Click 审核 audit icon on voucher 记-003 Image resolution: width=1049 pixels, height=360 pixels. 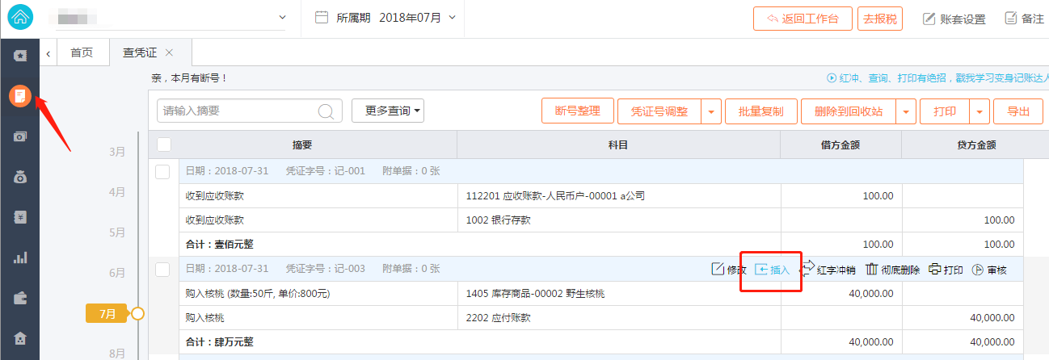point(977,270)
